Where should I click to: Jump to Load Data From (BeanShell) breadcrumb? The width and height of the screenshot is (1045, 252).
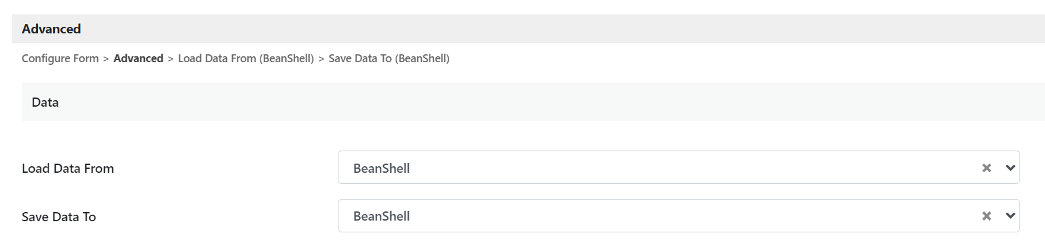point(246,58)
